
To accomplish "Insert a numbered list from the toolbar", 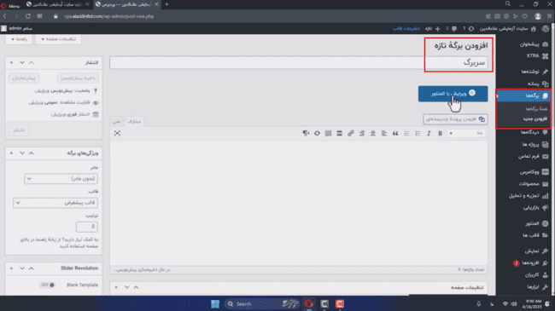I will pos(406,133).
